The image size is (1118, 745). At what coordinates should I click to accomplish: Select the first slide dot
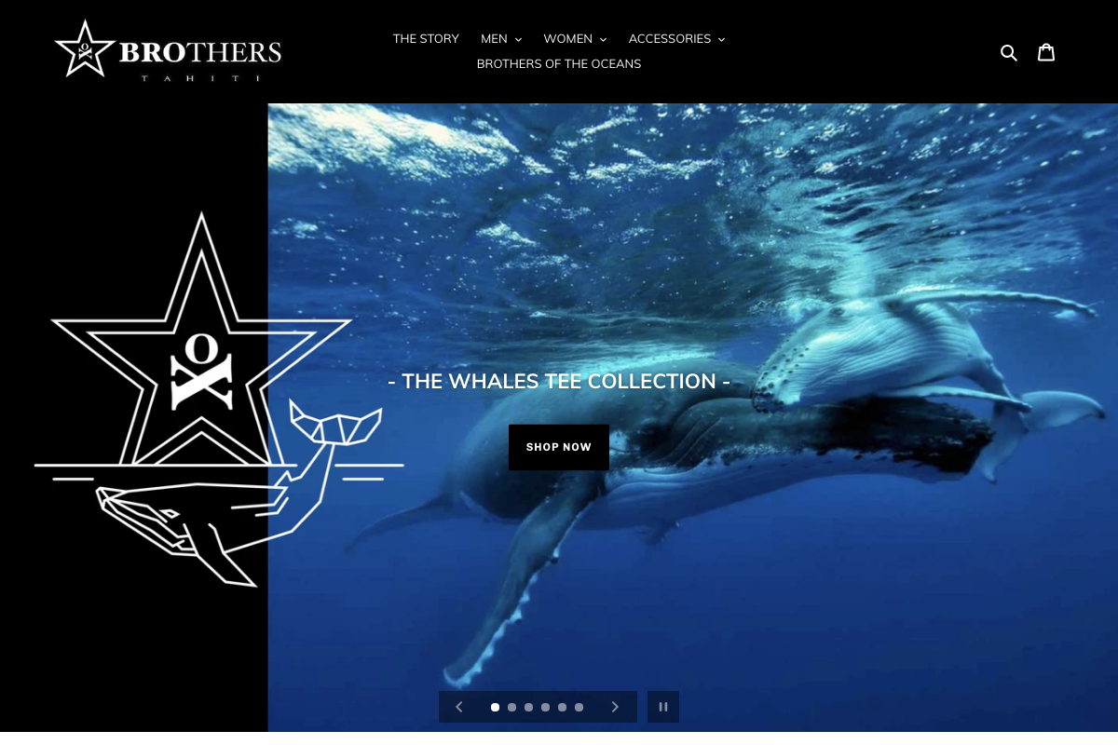click(x=495, y=707)
